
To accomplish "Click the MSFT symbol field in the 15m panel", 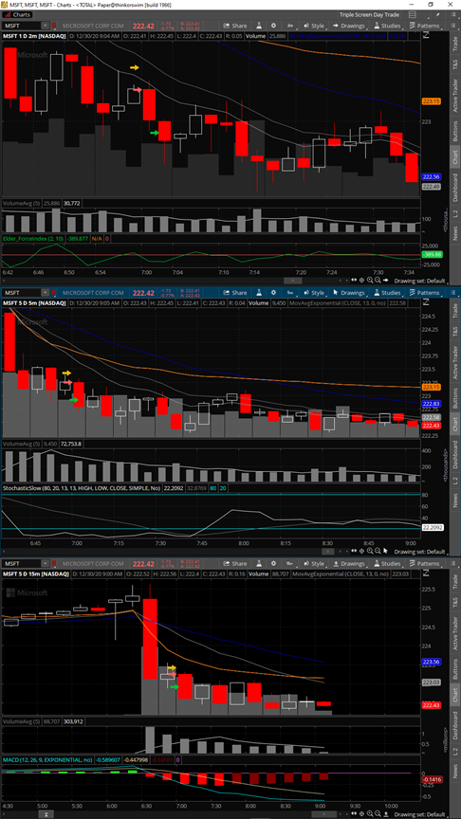I will [22, 564].
